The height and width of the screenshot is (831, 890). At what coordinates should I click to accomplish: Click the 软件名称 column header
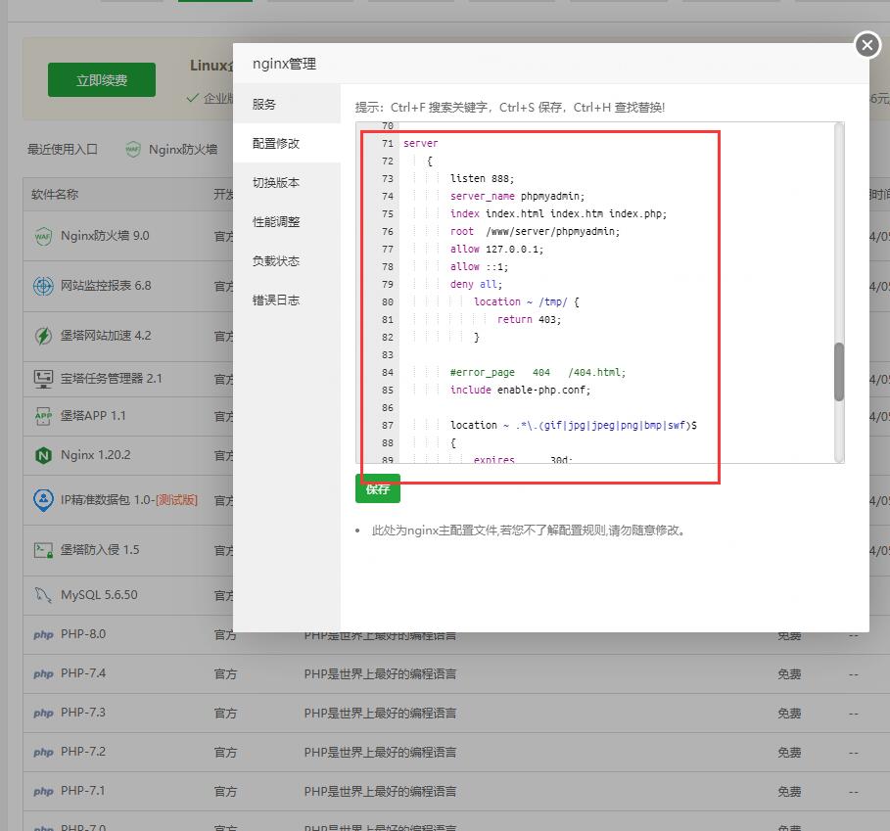click(55, 195)
